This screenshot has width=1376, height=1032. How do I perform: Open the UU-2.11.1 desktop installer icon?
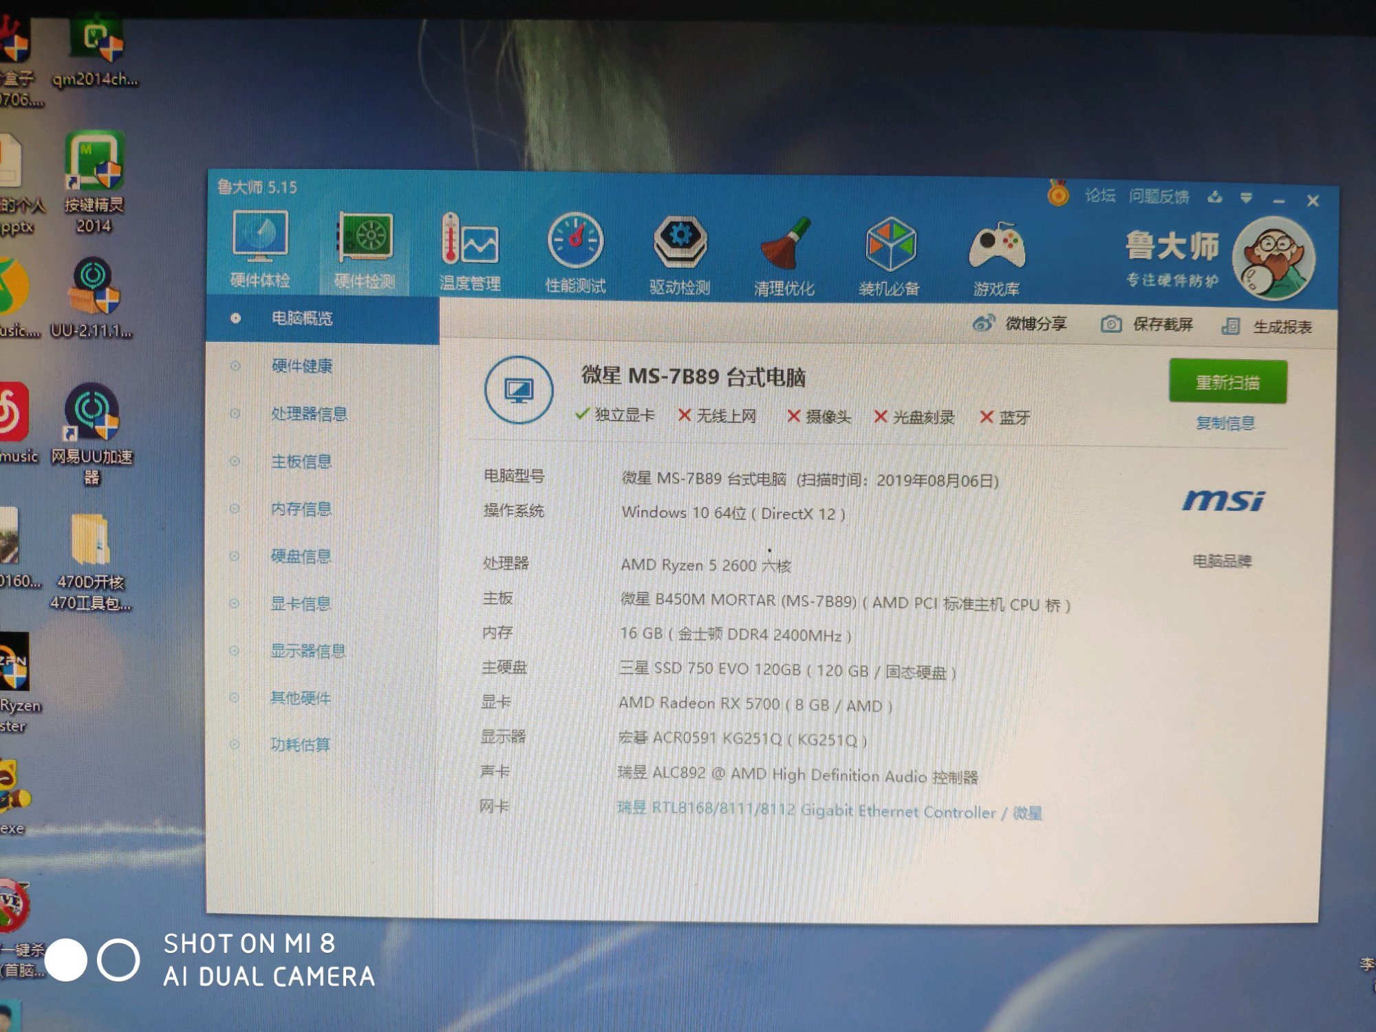click(92, 298)
